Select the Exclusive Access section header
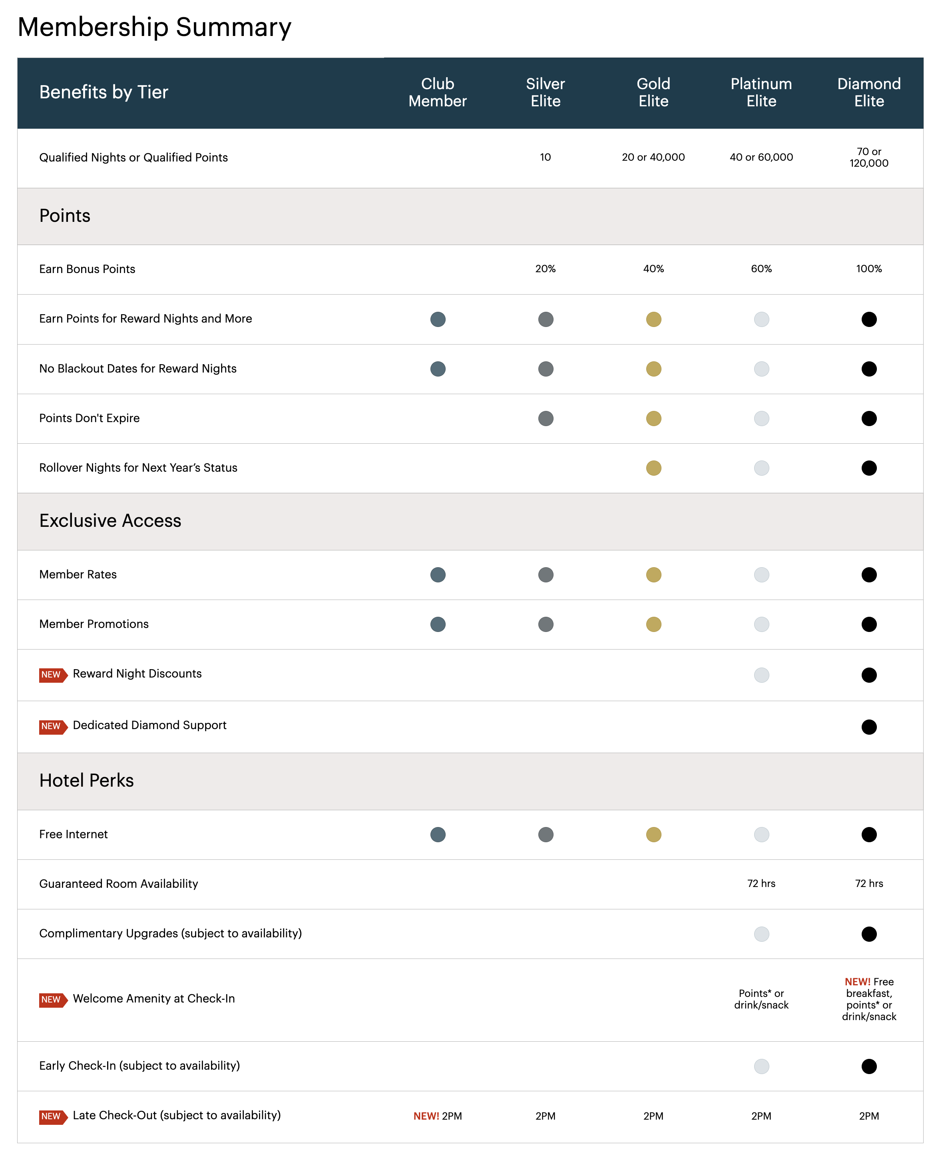The width and height of the screenshot is (940, 1156). (110, 521)
